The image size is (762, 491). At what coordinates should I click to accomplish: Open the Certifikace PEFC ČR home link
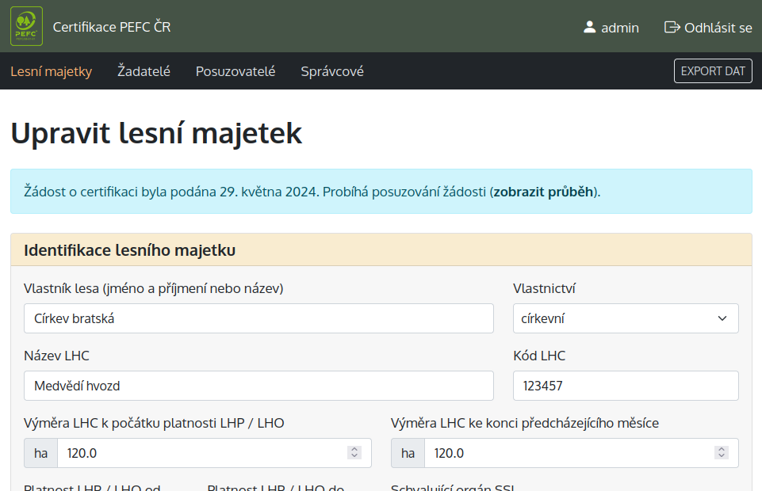[112, 27]
